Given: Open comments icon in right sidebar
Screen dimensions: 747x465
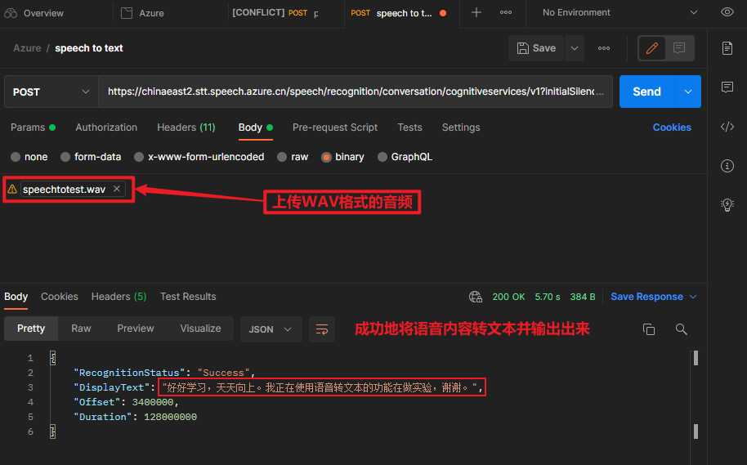Looking at the screenshot, I should pos(727,87).
